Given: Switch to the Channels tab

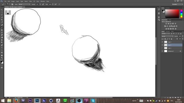Looking at the screenshot, I should 168,31.
